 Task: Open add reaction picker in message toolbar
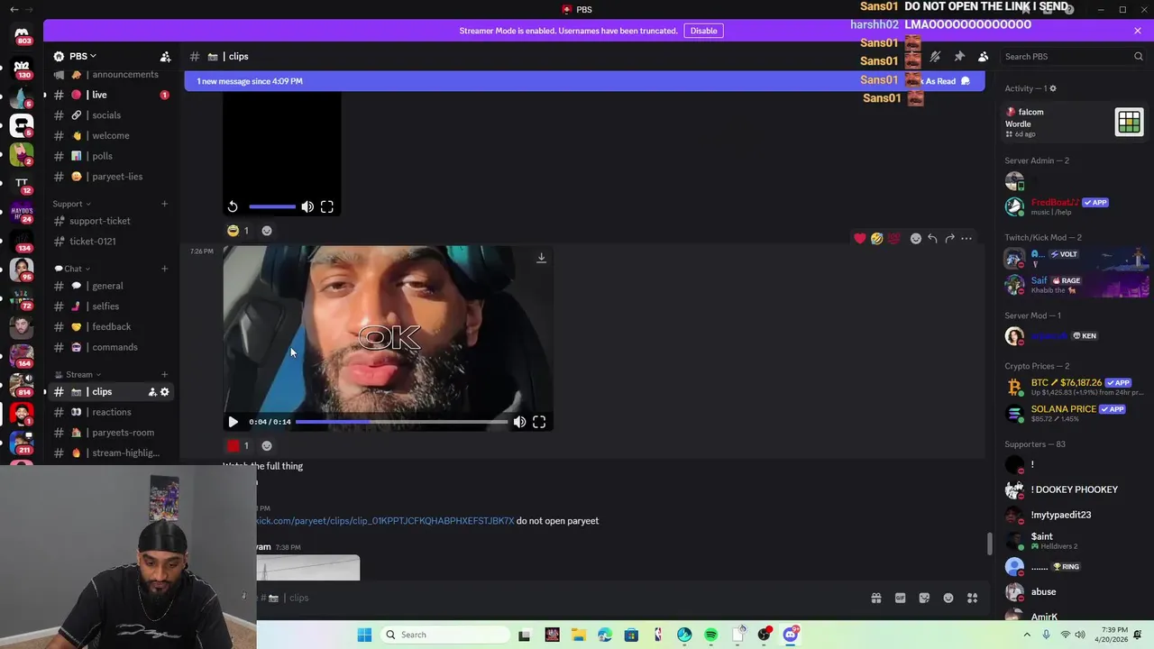[916, 239]
